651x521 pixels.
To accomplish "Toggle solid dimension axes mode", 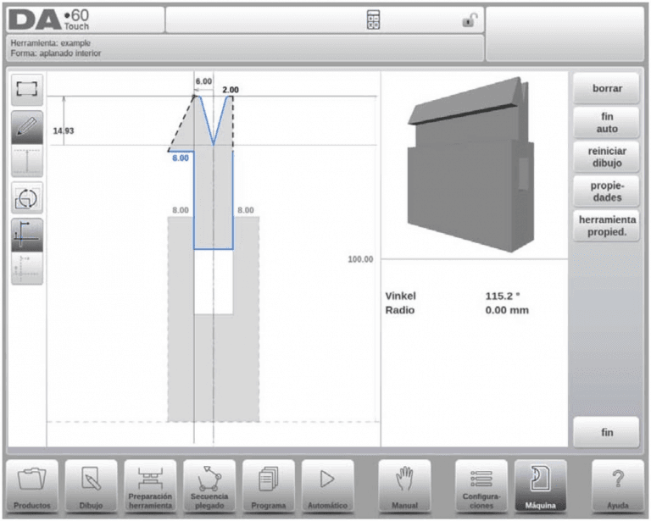I will click(27, 235).
